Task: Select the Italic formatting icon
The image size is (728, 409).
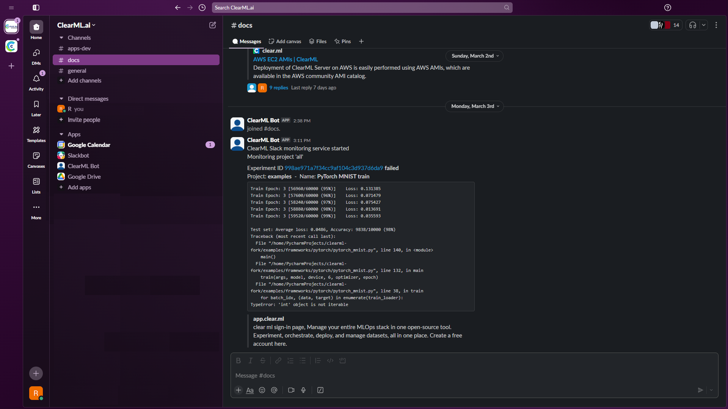Action: (x=251, y=361)
